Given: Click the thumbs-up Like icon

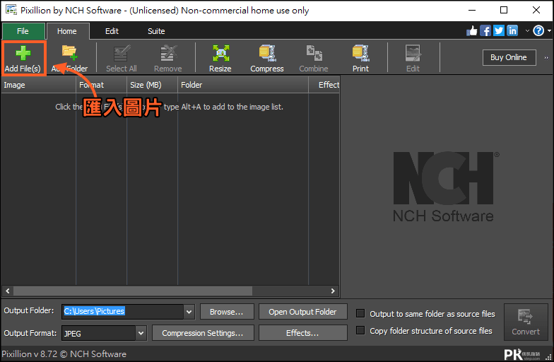Looking at the screenshot, I should pos(472,31).
